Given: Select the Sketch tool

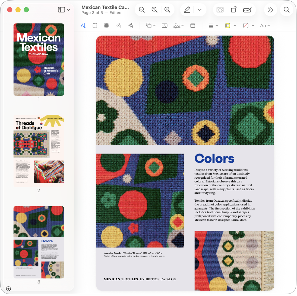Looking at the screenshot, I should click(x=119, y=25).
